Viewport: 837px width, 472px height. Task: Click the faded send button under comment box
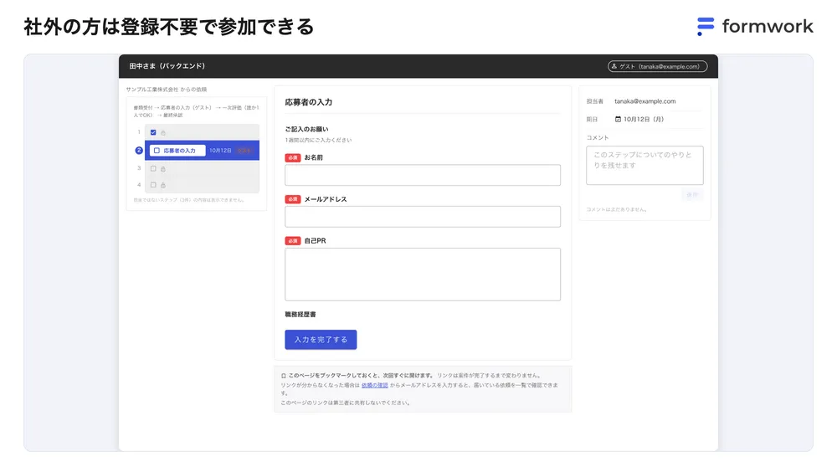tap(692, 194)
